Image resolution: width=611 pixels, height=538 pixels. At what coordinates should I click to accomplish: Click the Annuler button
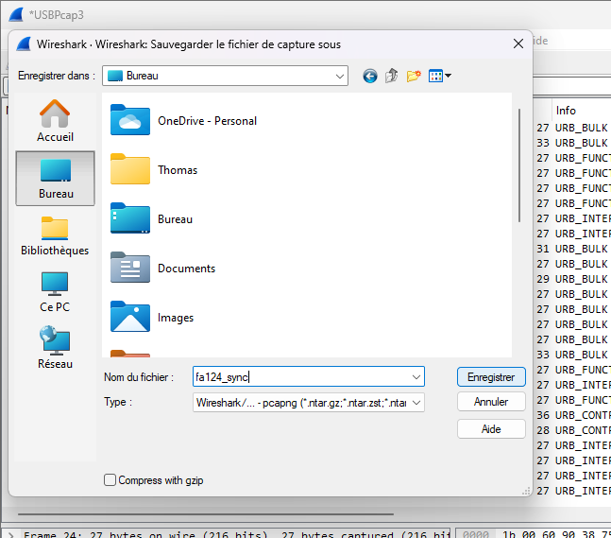click(x=491, y=402)
